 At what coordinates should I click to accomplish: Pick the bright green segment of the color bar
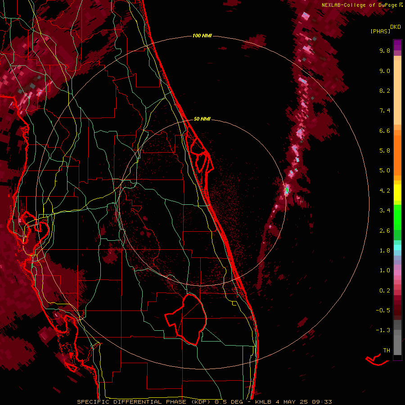coord(397,217)
